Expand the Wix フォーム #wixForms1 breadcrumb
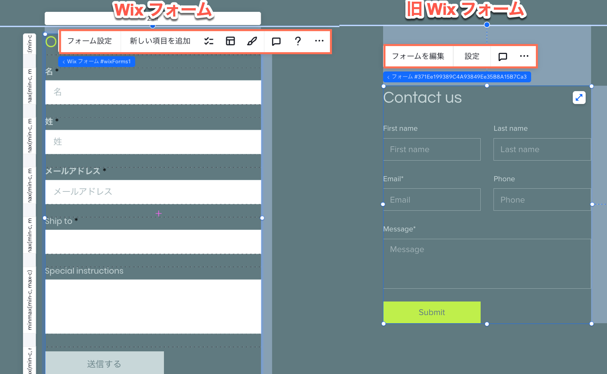This screenshot has width=607, height=374. (97, 62)
